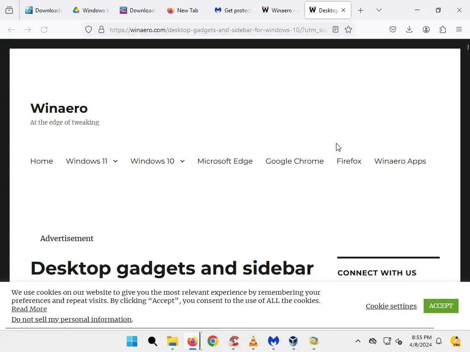Show site security padlock info
470x352 pixels.
[101, 30]
